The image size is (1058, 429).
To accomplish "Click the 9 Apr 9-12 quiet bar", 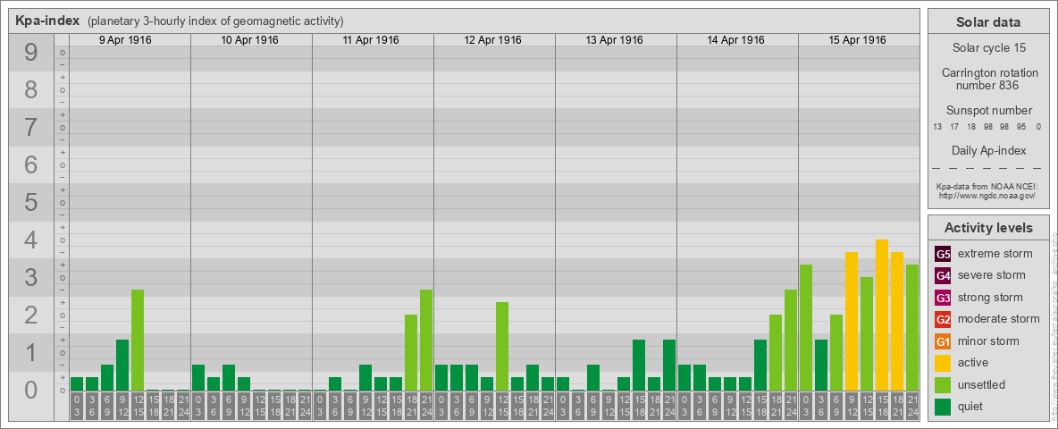I will (x=122, y=365).
